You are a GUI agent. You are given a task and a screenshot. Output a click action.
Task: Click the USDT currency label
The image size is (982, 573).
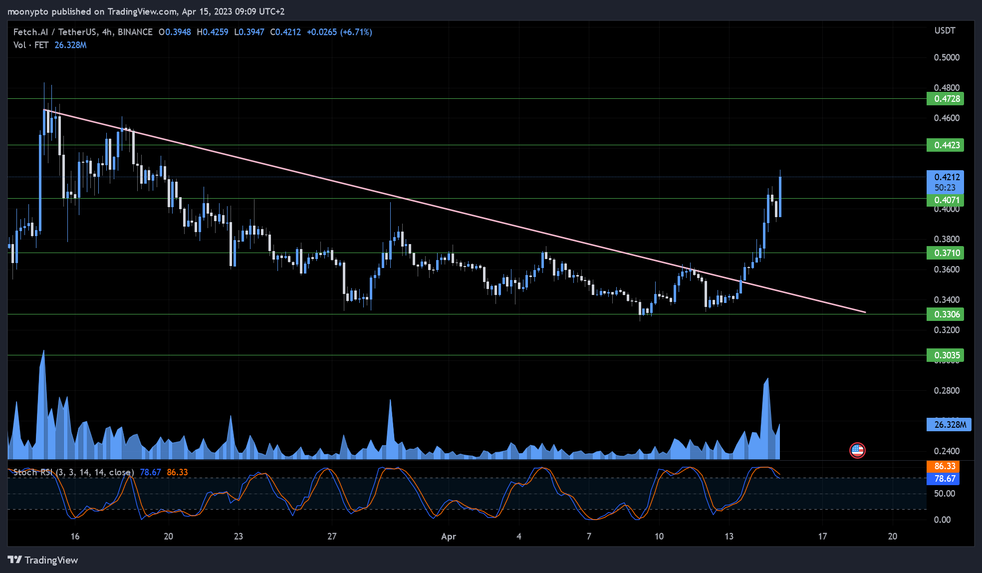click(x=945, y=31)
